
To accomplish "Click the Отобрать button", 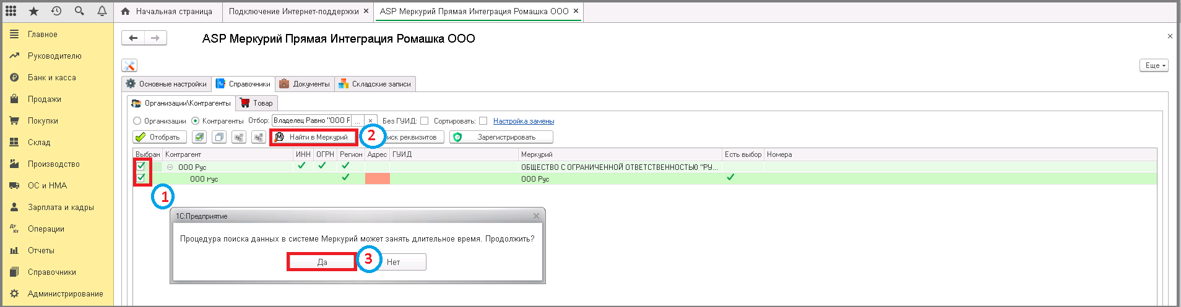I will [160, 137].
